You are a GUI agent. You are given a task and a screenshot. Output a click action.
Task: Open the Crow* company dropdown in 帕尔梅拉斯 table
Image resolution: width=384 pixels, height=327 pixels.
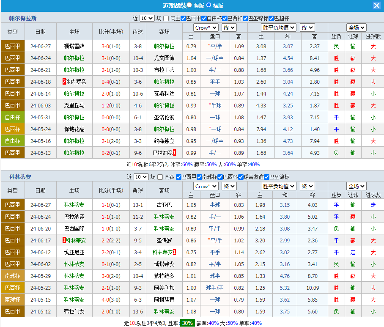click(206, 27)
